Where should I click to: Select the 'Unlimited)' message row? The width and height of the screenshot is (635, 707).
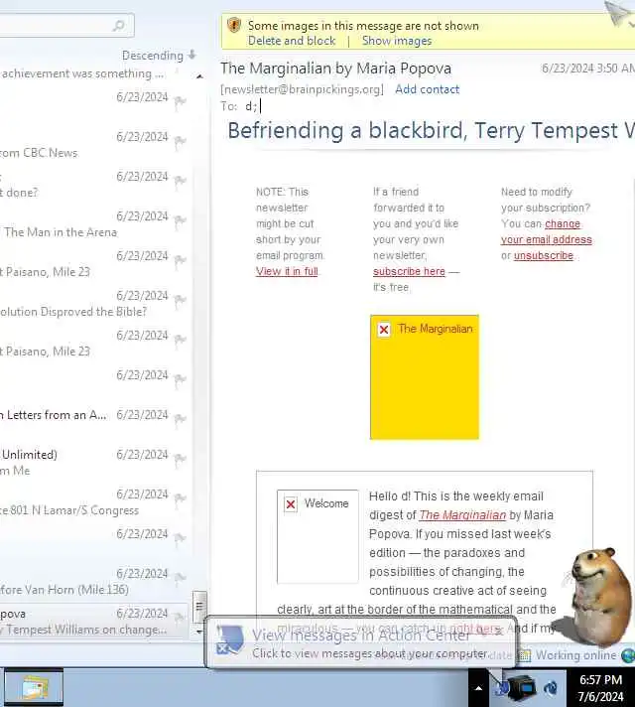coord(94,462)
